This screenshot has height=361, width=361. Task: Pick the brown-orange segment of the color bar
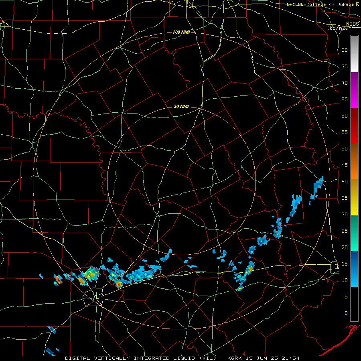(354, 162)
